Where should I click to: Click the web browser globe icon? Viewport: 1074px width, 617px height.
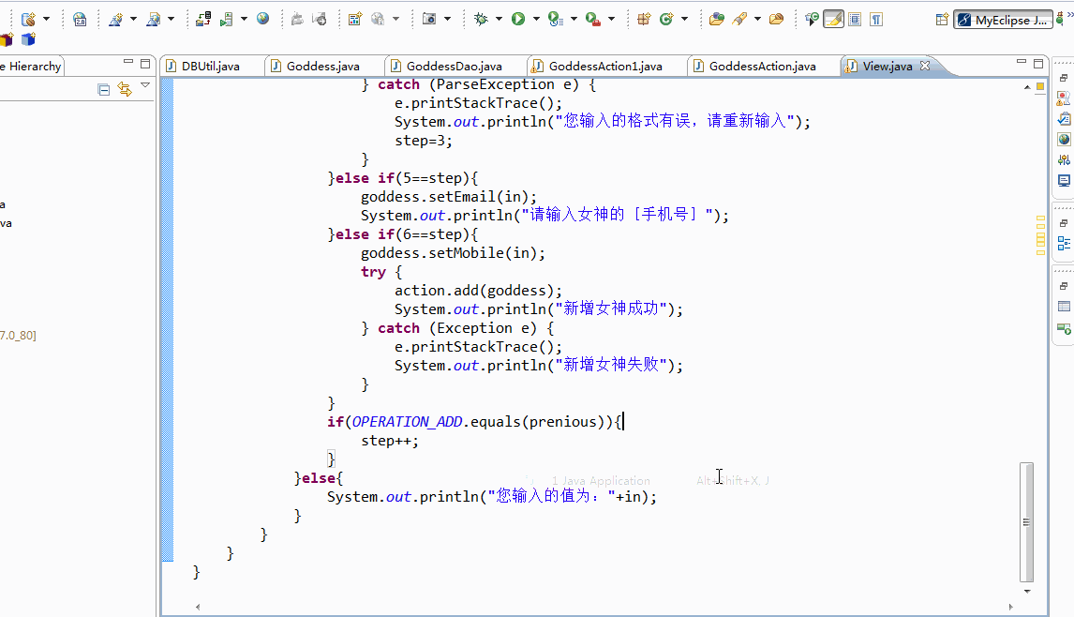(263, 19)
